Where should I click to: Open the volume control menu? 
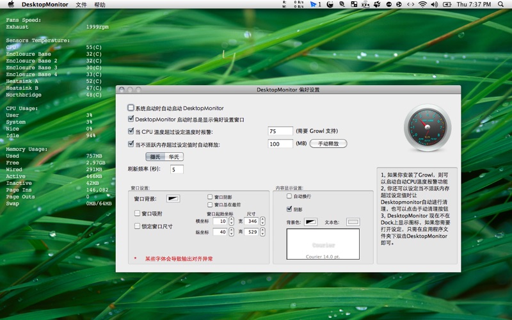pos(435,4)
